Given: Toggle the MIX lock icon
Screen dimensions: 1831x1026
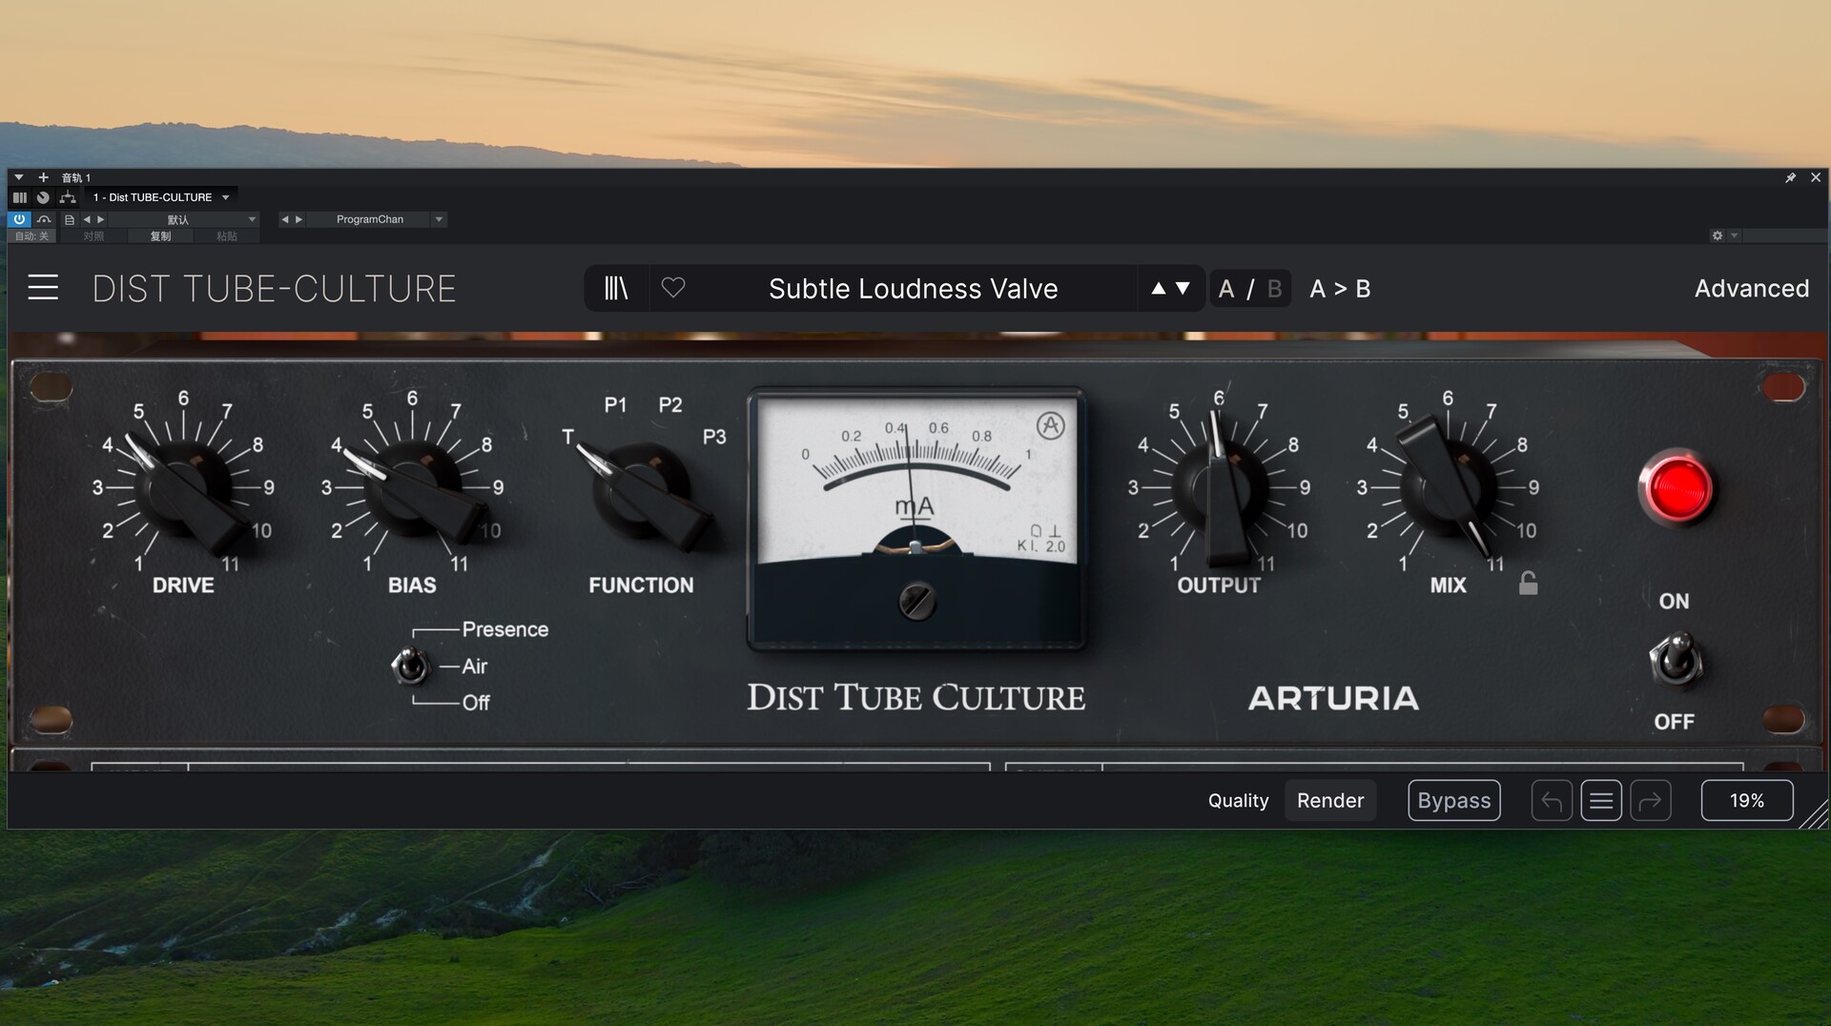Looking at the screenshot, I should click(1528, 583).
